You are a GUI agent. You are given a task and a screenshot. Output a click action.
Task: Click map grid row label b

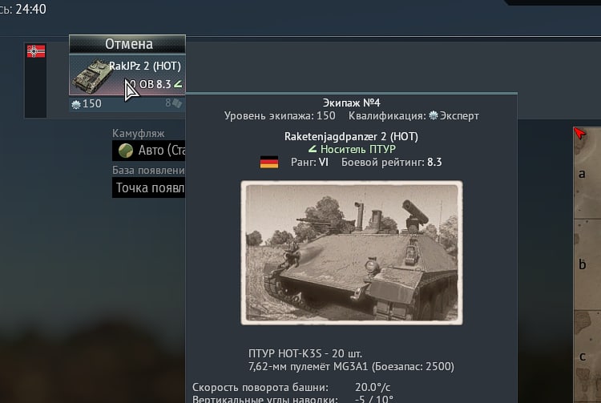coord(582,264)
